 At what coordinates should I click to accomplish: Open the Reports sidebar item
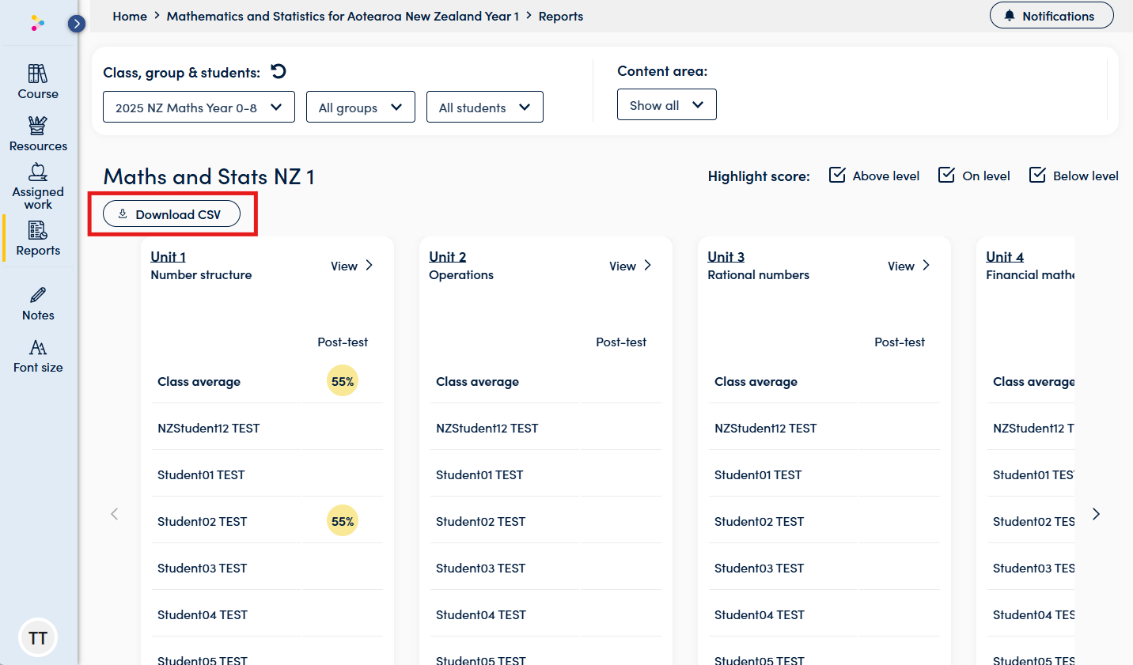(38, 239)
